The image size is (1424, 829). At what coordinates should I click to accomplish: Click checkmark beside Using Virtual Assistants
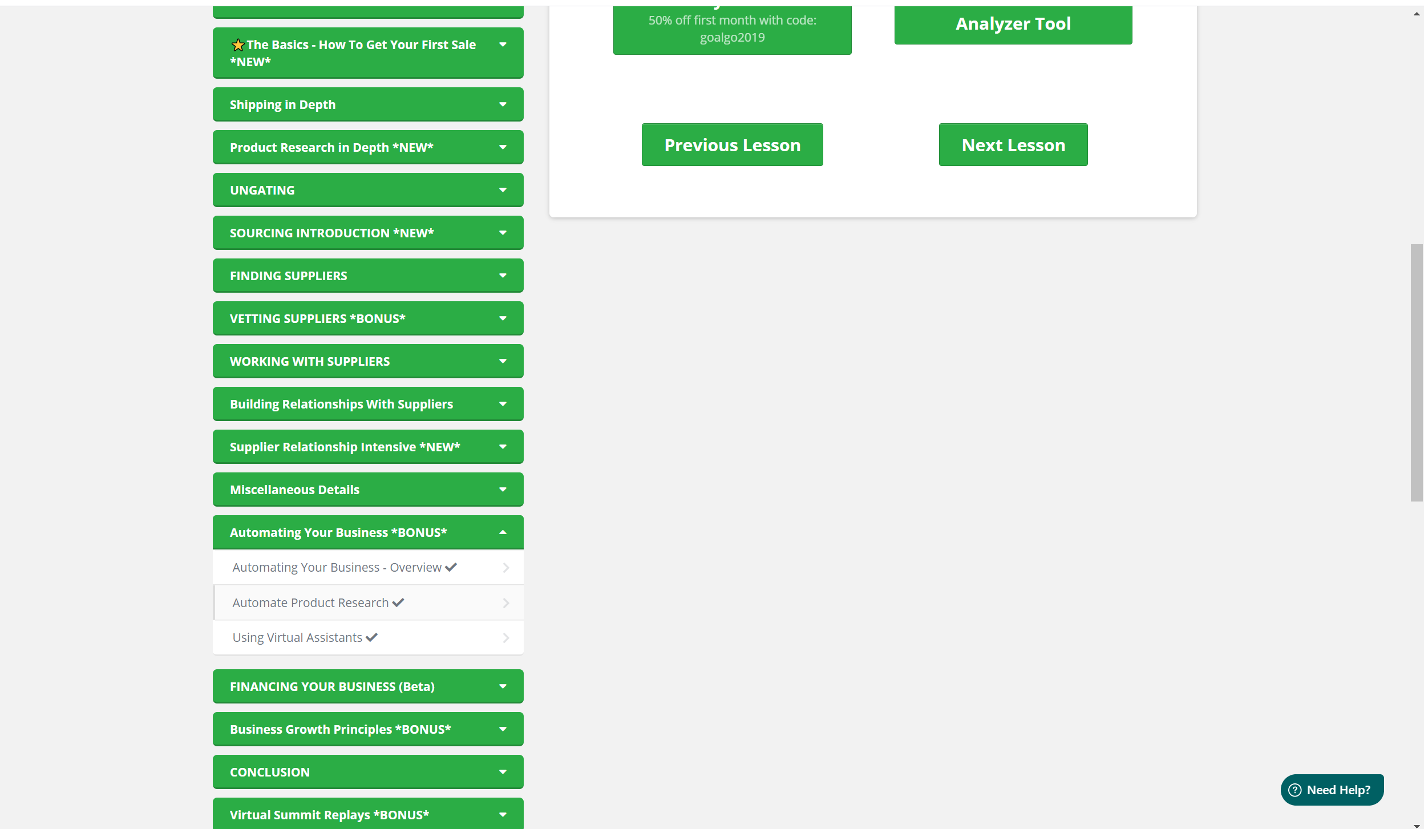click(x=372, y=637)
